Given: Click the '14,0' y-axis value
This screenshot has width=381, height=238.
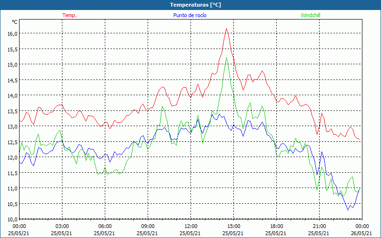Looking at the screenshot, I should [x=13, y=96].
